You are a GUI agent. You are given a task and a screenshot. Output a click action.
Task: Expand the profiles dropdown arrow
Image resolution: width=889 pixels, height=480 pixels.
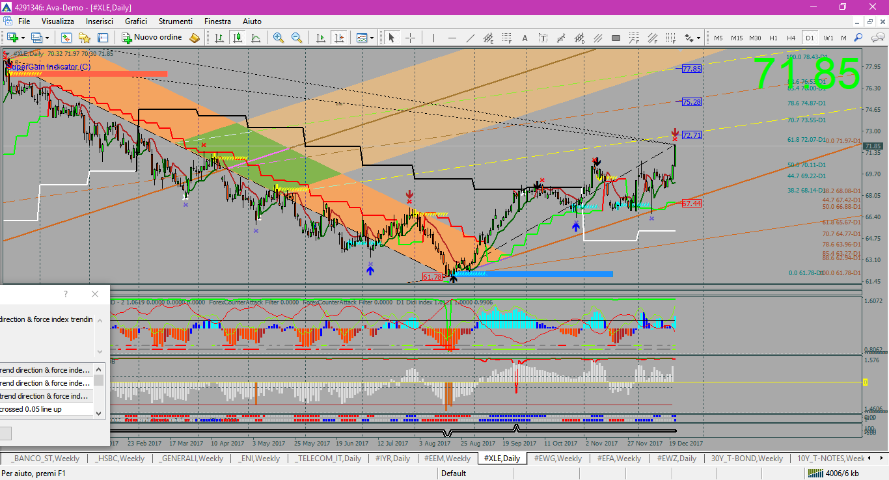[47, 38]
